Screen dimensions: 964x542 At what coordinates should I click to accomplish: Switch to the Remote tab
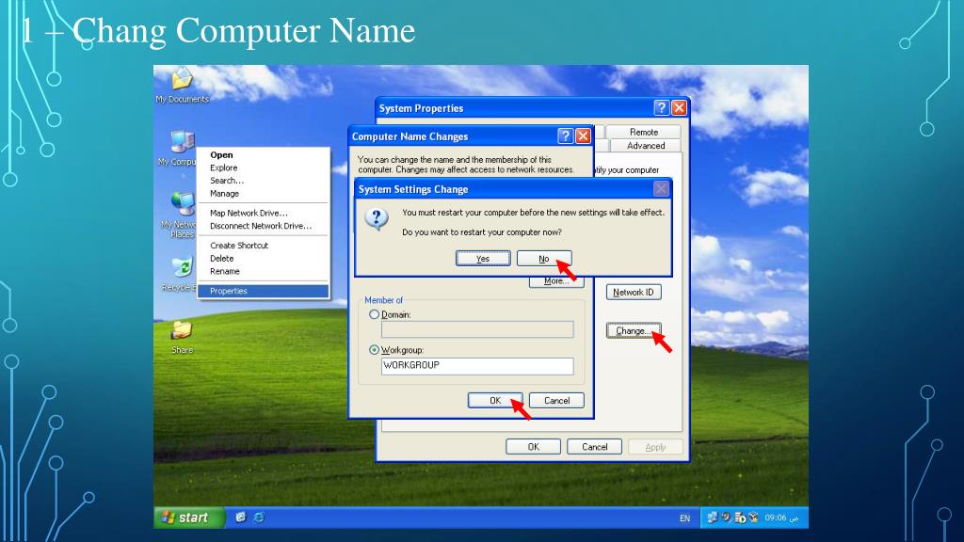644,132
